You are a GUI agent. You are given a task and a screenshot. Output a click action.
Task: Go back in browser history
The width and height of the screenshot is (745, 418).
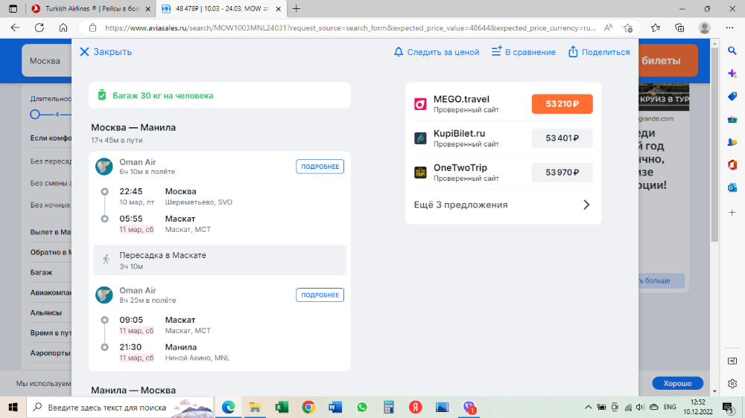point(15,28)
